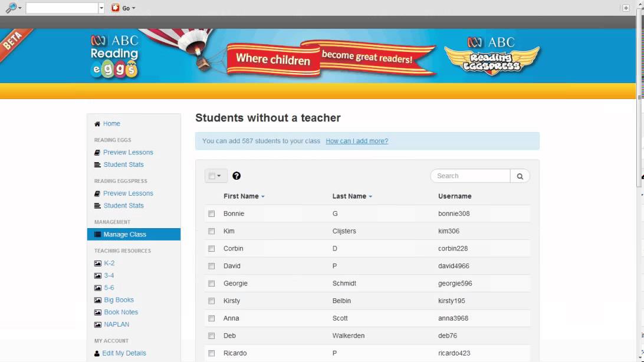
Task: Click the magnifier search button
Action: [x=520, y=176]
